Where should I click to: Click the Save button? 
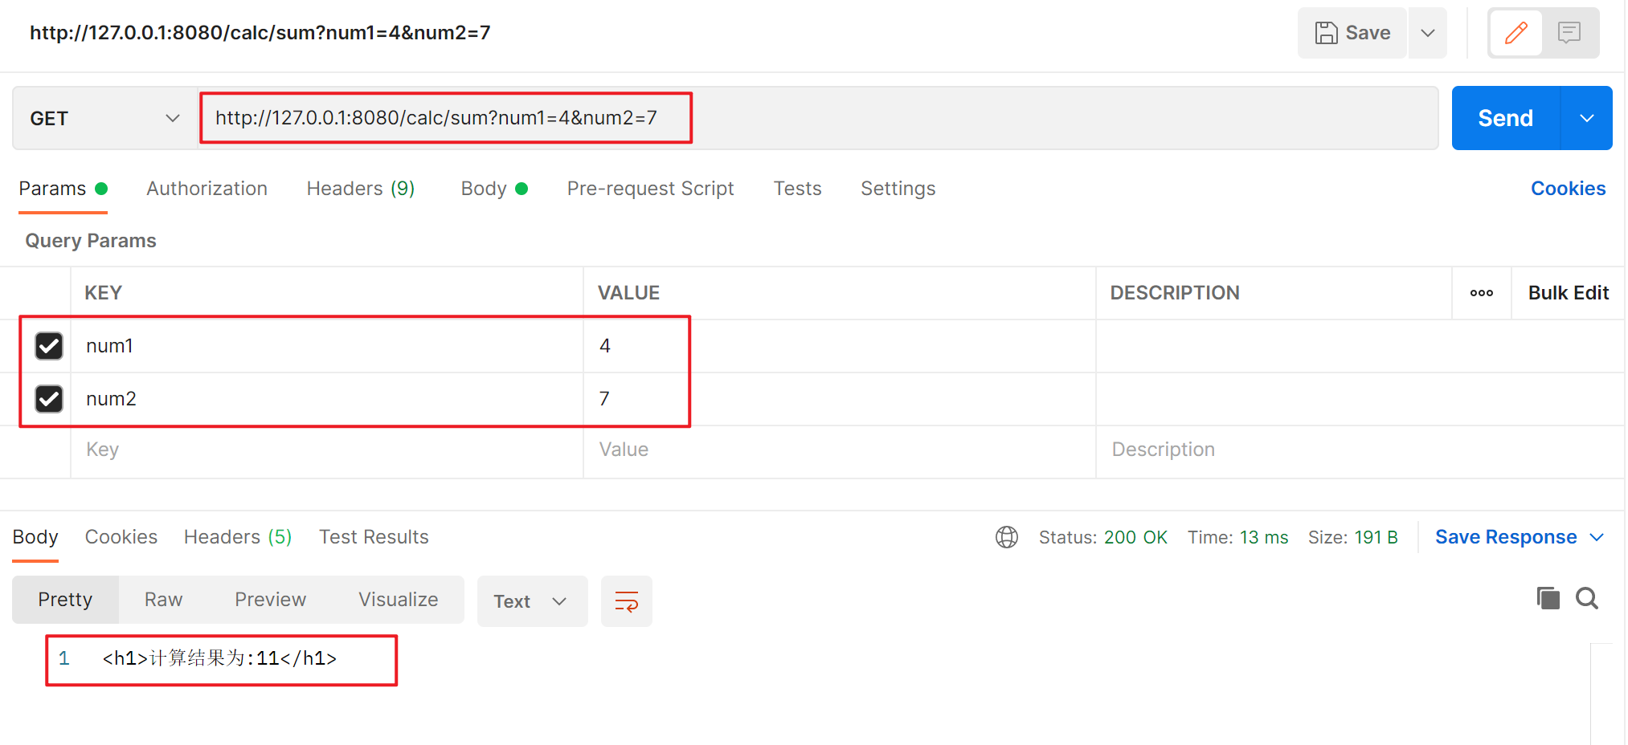coord(1352,33)
